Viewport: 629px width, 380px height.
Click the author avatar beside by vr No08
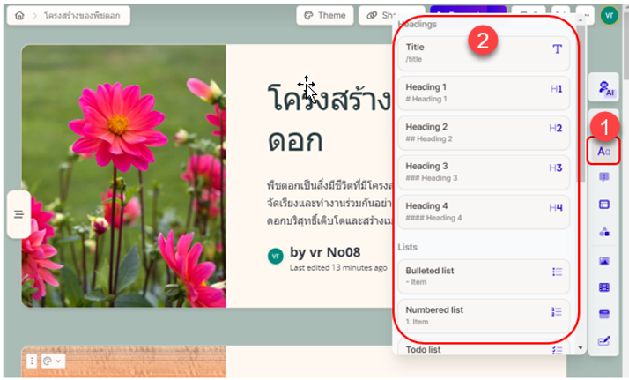[x=275, y=256]
